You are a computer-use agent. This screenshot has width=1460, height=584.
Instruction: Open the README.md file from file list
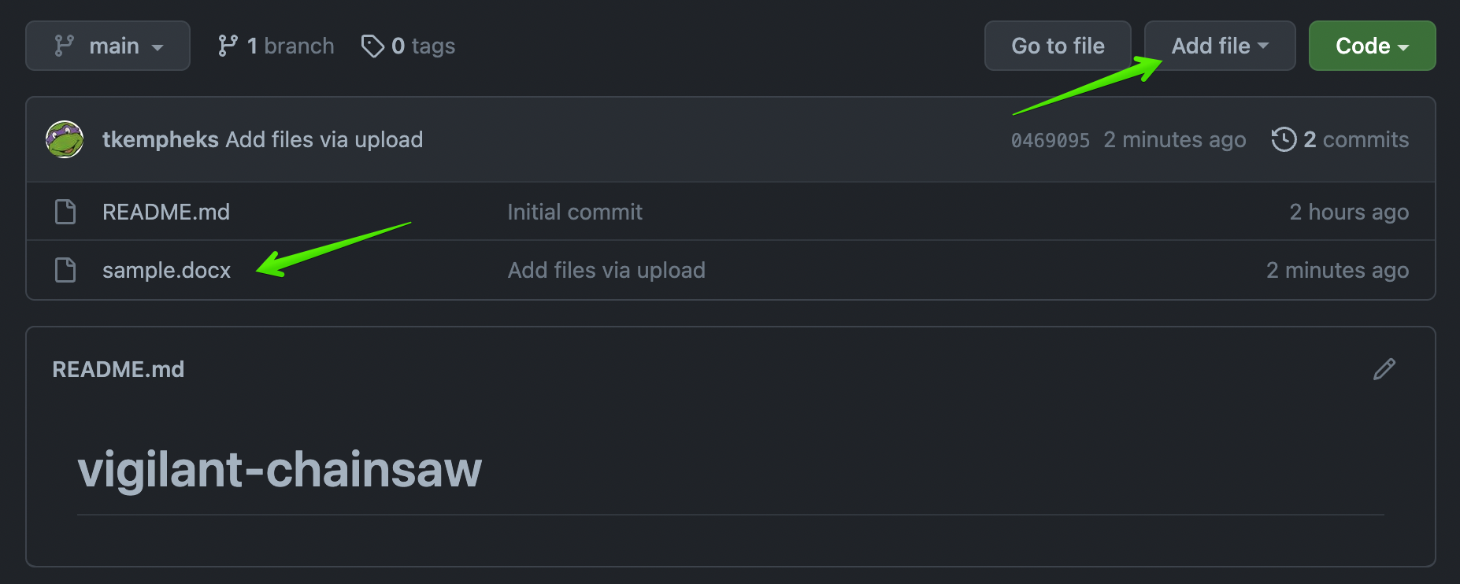166,211
